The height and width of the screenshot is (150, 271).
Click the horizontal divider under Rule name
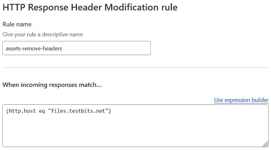(135, 68)
